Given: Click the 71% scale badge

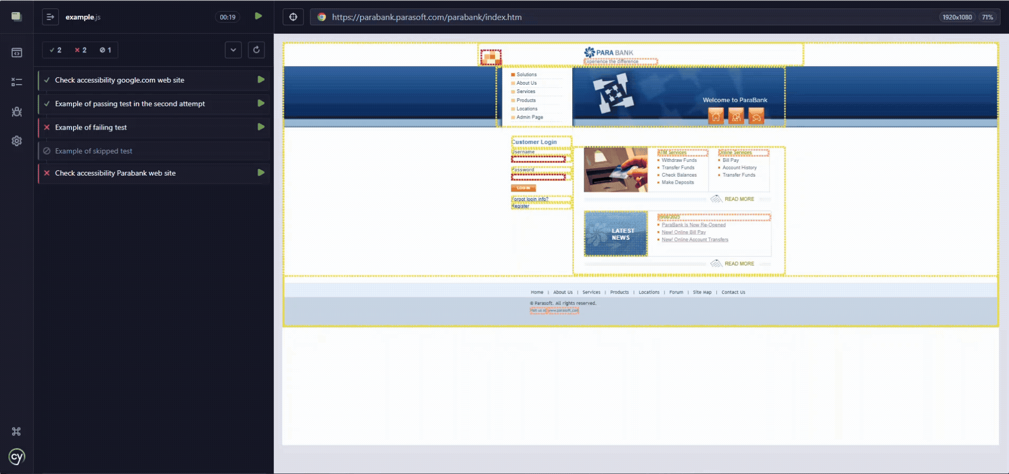Looking at the screenshot, I should (987, 17).
